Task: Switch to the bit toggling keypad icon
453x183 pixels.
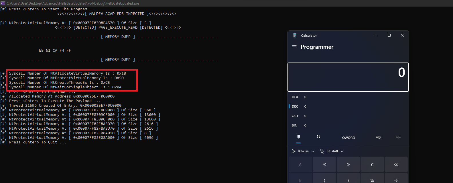Action: pos(318,137)
